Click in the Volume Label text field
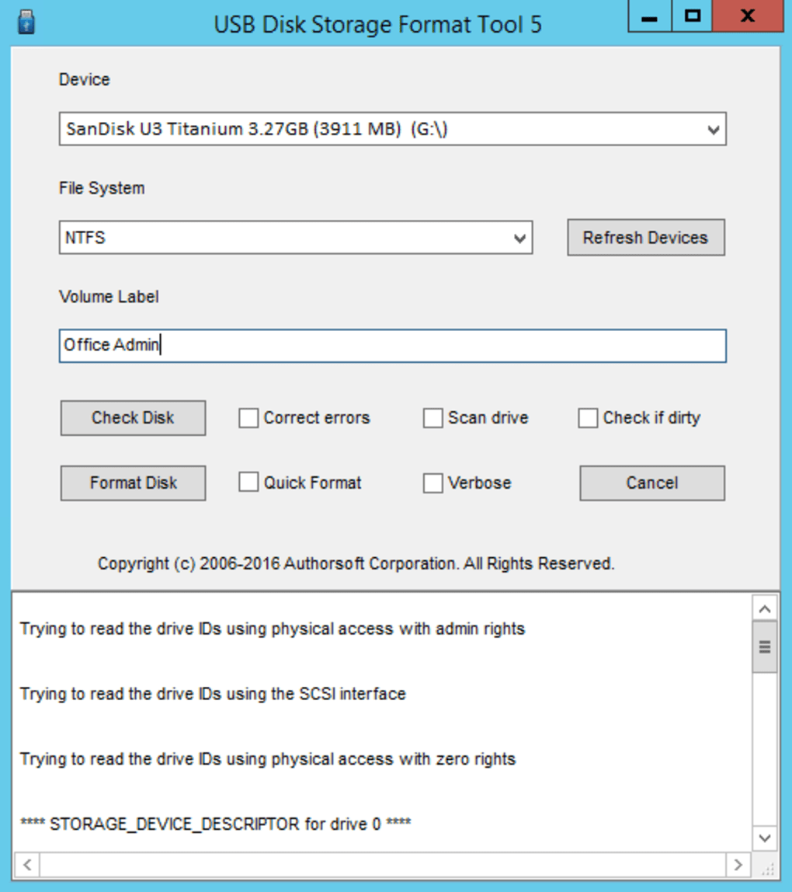Viewport: 792px width, 892px height. coord(392,346)
